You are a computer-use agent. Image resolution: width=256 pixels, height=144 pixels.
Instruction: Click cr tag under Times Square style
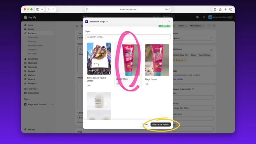click(89, 85)
